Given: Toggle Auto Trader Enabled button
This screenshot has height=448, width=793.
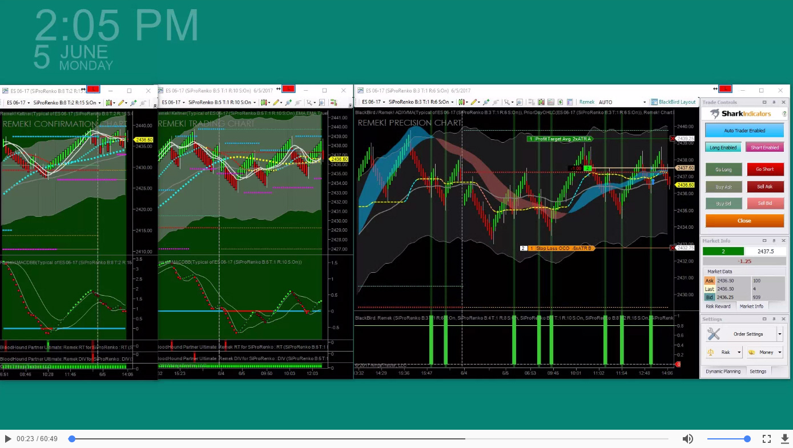Looking at the screenshot, I should (744, 130).
